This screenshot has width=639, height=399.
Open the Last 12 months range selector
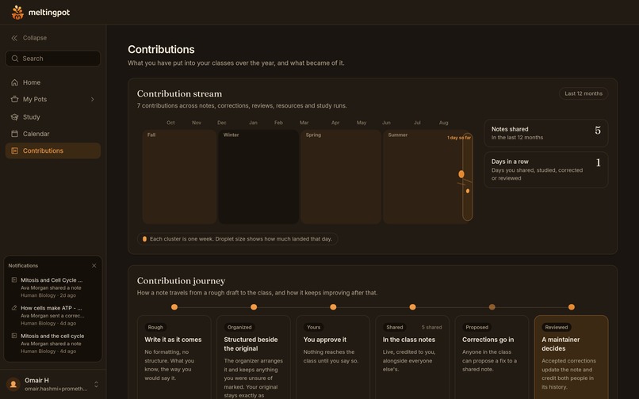(x=584, y=93)
